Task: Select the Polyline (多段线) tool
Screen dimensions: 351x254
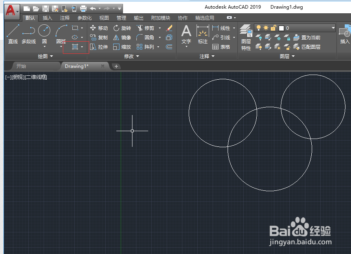Action: click(x=29, y=34)
